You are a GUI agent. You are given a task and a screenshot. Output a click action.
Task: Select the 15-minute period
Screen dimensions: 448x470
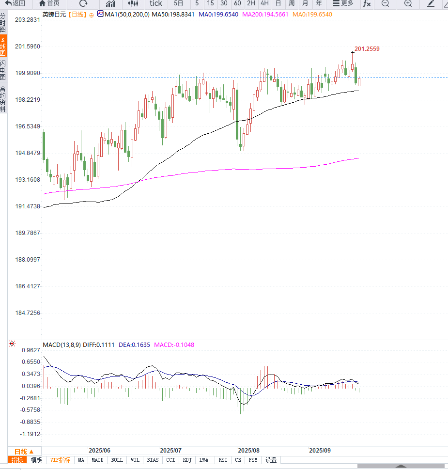(x=210, y=3)
